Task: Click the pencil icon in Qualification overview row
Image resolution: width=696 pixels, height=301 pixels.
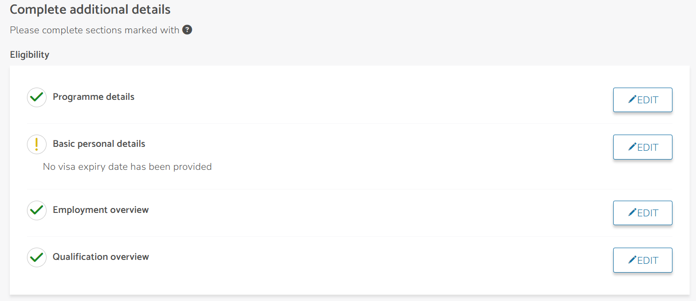Action: pyautogui.click(x=632, y=259)
